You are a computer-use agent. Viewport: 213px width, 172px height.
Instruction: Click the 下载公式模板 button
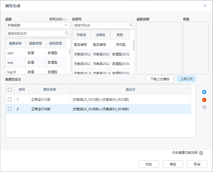coord(160,79)
